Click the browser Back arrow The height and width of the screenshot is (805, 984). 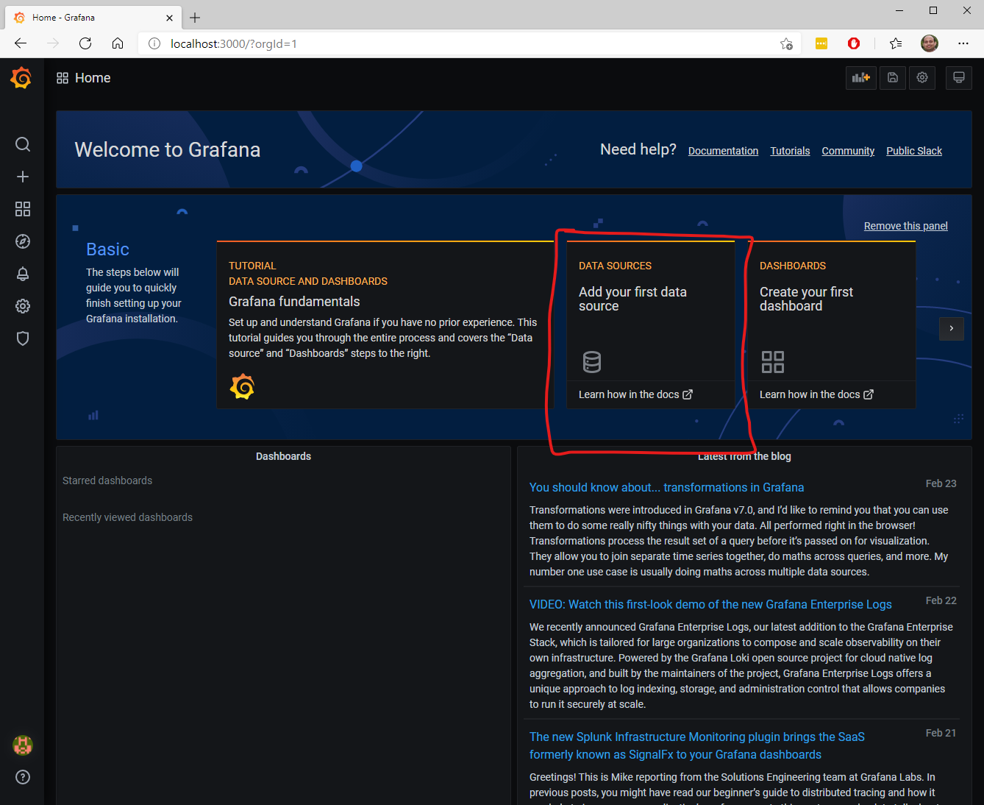tap(21, 43)
